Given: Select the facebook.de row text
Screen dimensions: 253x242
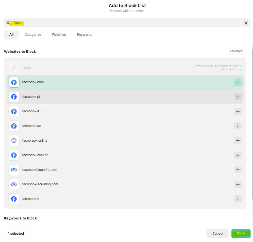Looking at the screenshot, I should pyautogui.click(x=32, y=126).
